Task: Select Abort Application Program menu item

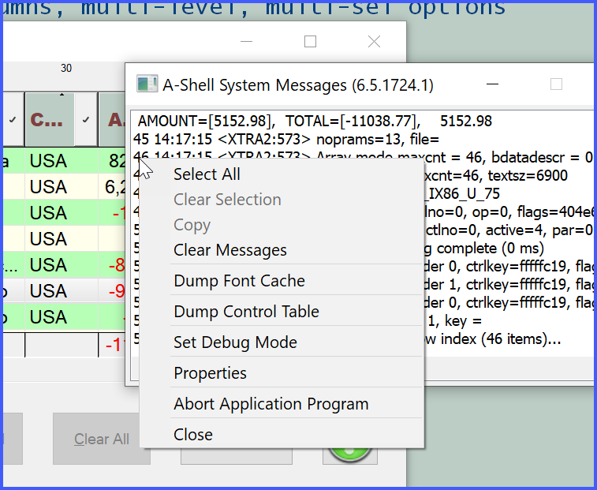Action: click(271, 404)
